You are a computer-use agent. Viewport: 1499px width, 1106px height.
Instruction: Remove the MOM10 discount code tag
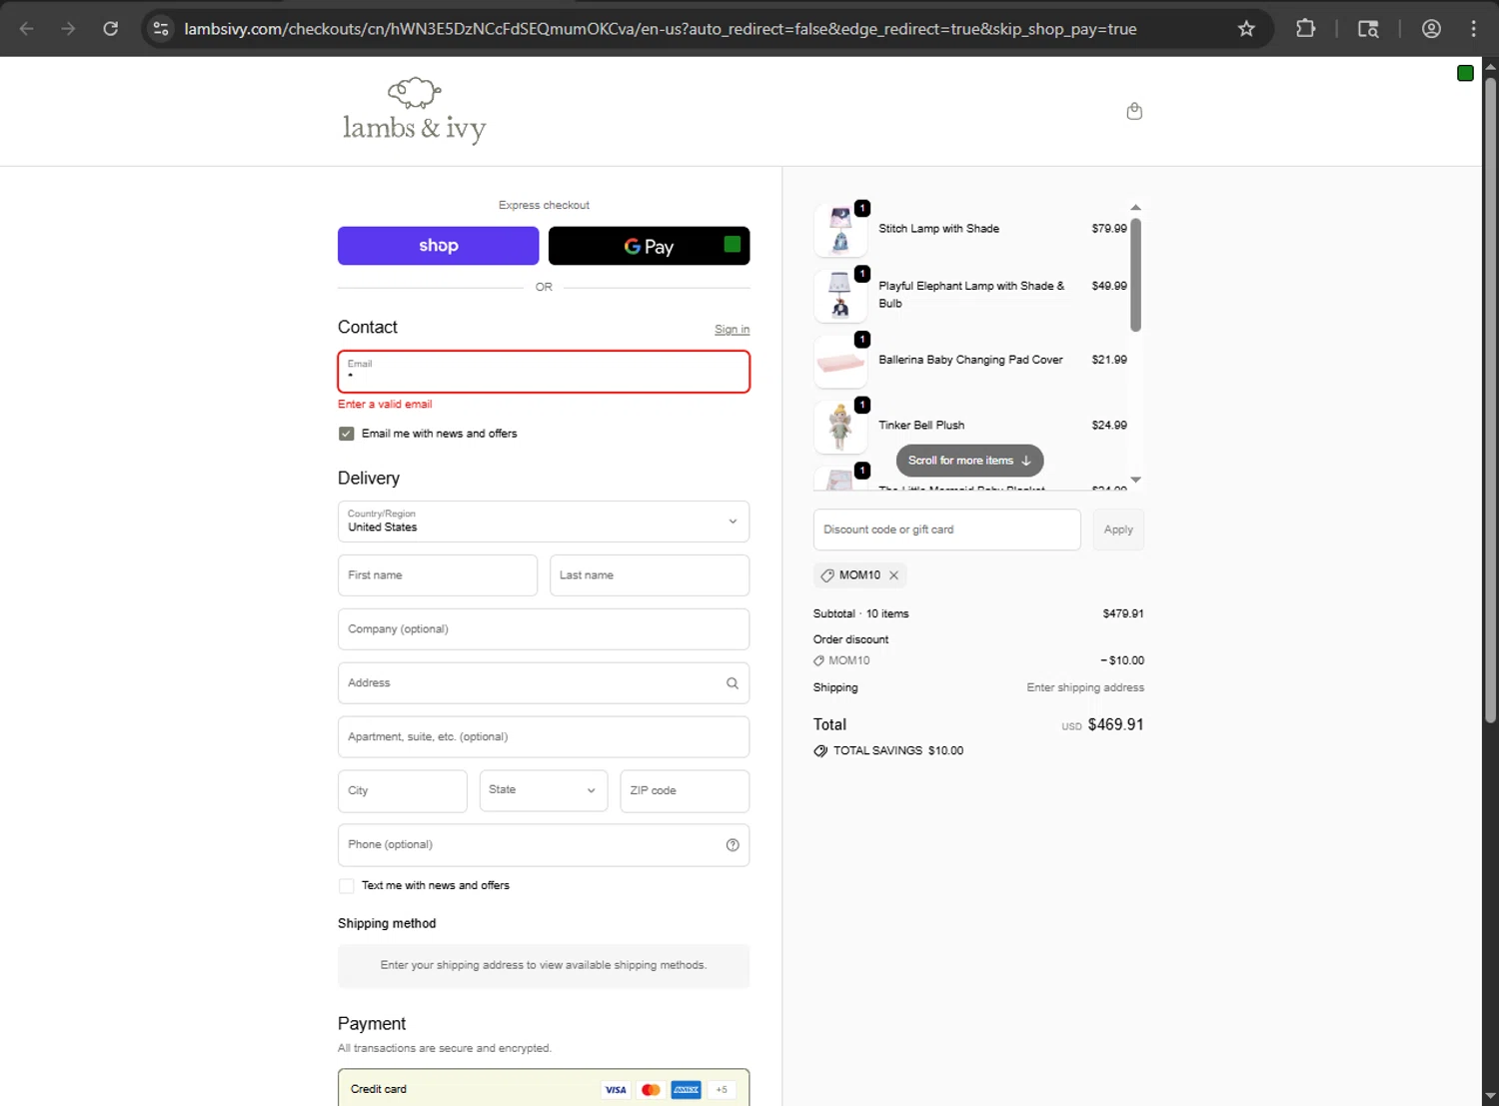point(893,575)
